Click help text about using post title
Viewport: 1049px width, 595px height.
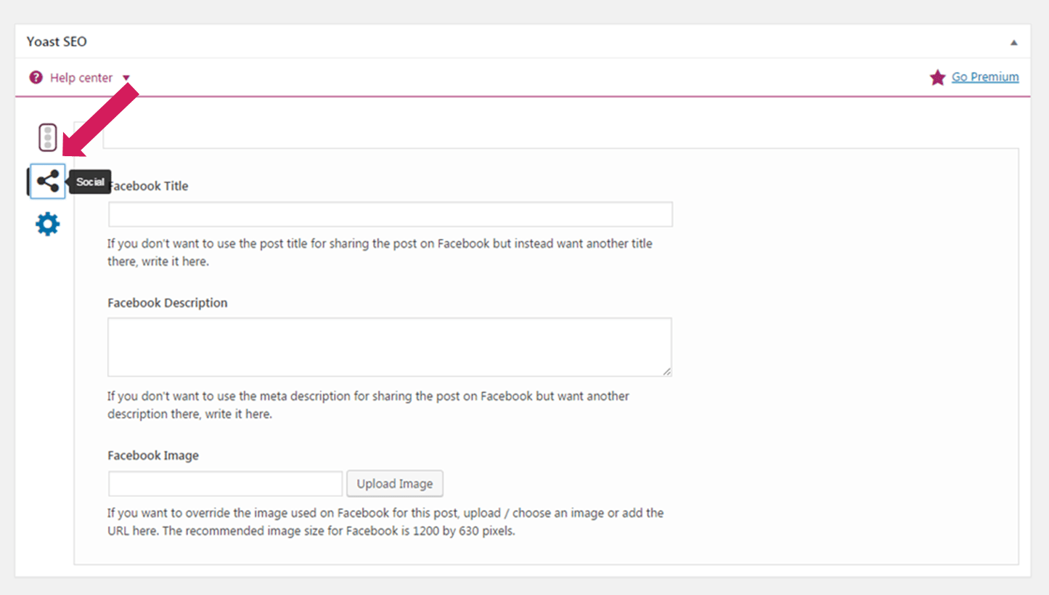380,252
